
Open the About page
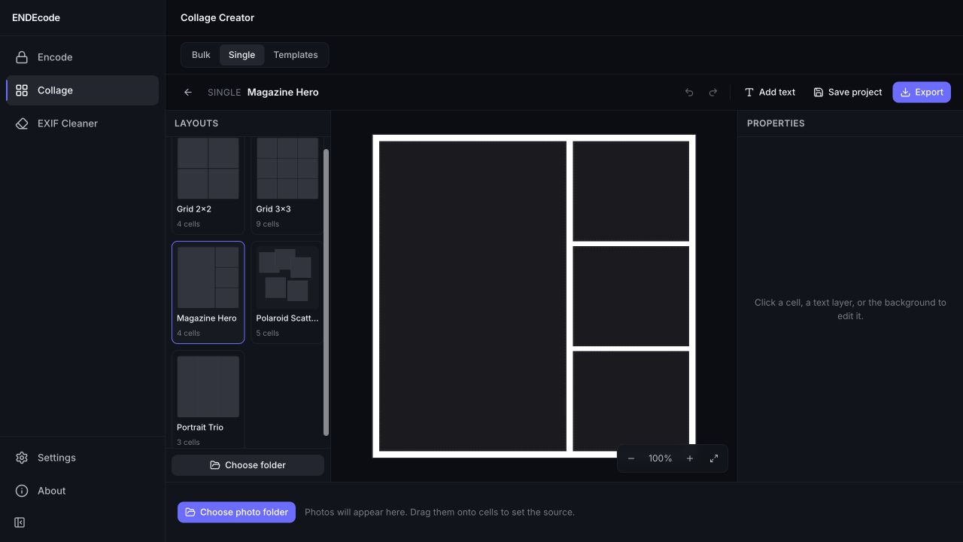[x=82, y=491]
